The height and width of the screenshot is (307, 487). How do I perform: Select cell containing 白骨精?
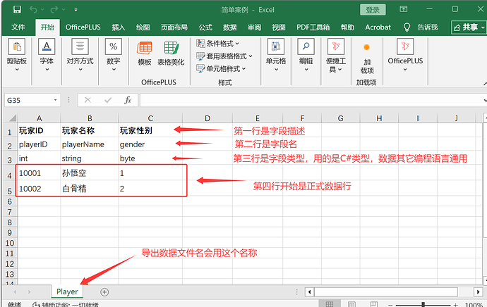point(90,189)
